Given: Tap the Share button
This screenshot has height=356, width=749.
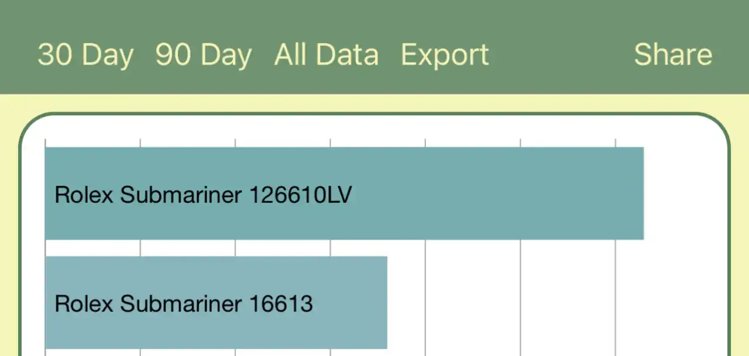Looking at the screenshot, I should pyautogui.click(x=673, y=55).
